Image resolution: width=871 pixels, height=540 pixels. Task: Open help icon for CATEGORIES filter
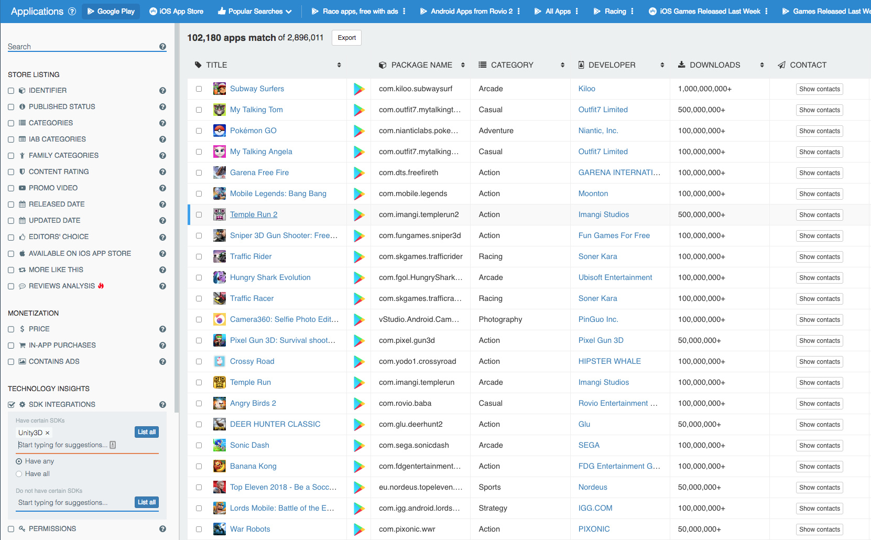point(162,123)
